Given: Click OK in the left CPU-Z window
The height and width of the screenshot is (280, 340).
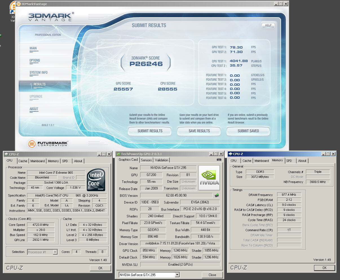Looking at the screenshot, I should (x=100, y=268).
